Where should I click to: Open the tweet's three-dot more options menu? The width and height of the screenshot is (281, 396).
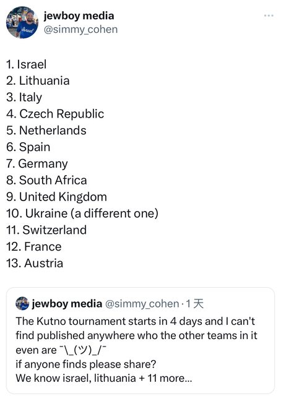[269, 15]
